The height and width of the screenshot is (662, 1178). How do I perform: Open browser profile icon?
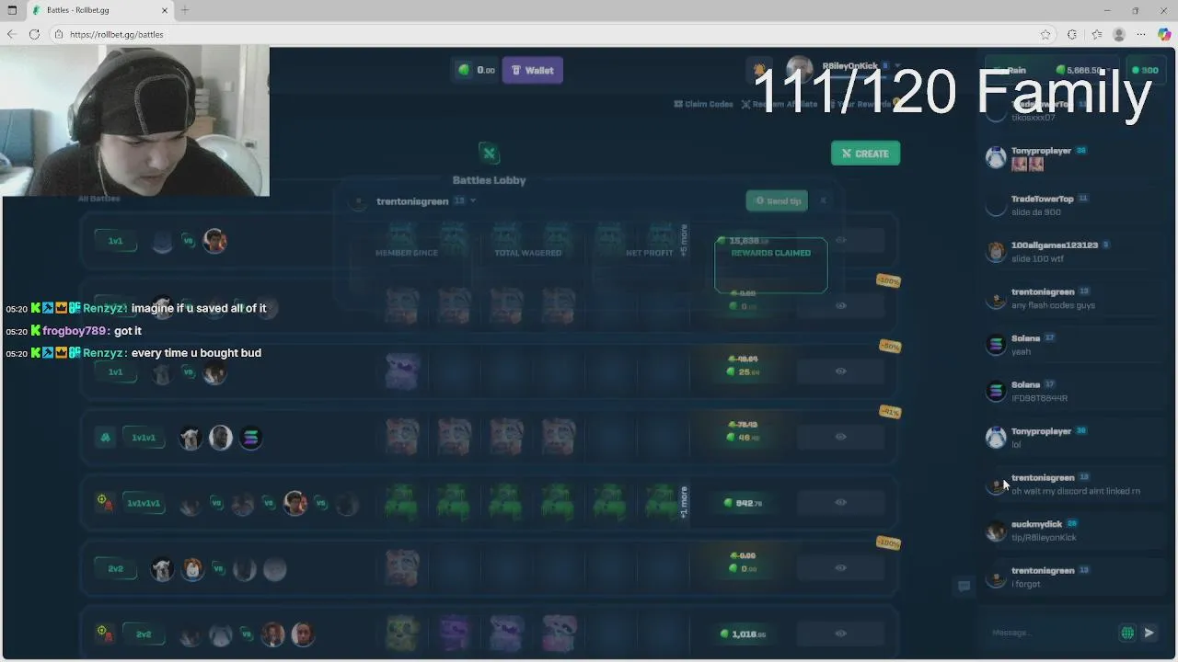coord(1119,34)
